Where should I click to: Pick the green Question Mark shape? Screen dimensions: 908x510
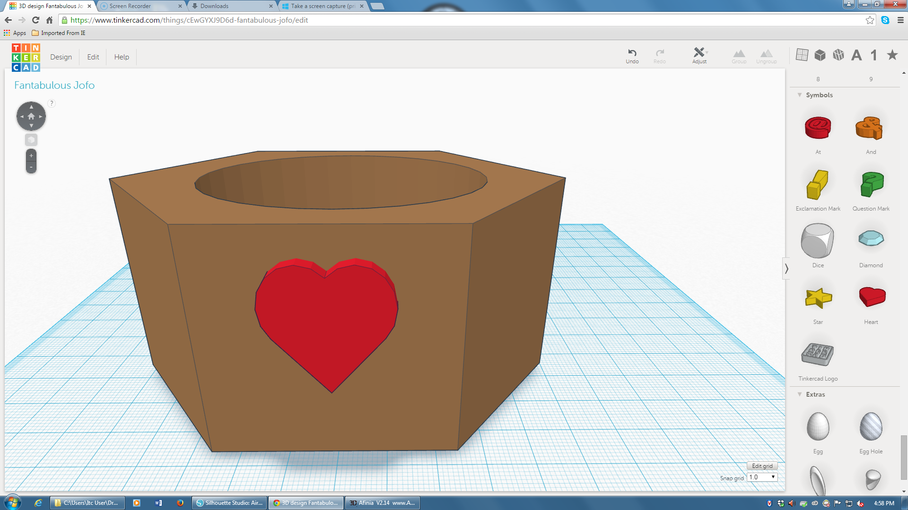(872, 184)
